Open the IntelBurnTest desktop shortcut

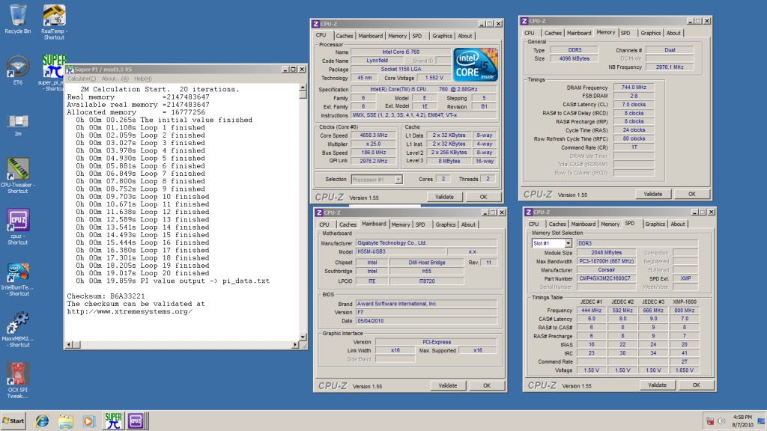pos(17,270)
